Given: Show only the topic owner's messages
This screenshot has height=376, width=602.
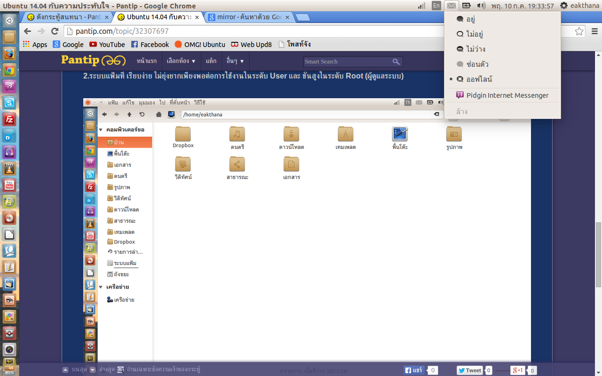Looking at the screenshot, I should (x=159, y=370).
